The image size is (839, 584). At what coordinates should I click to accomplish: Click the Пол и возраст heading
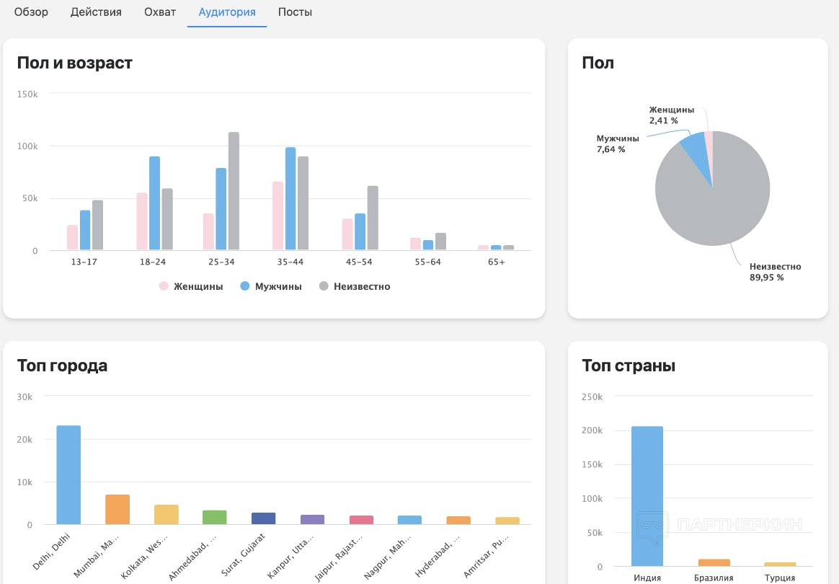click(75, 63)
